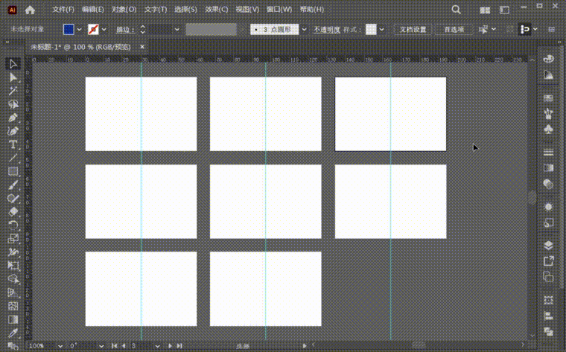Select the Paintbrush tool
Image resolution: width=566 pixels, height=352 pixels.
pos(13,185)
